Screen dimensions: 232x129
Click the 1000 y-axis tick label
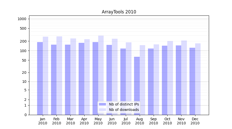point(22,19)
